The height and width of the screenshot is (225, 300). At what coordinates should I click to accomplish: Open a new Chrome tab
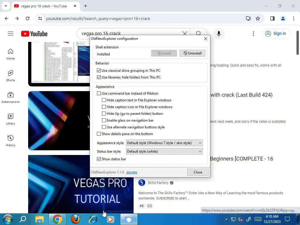point(86,6)
